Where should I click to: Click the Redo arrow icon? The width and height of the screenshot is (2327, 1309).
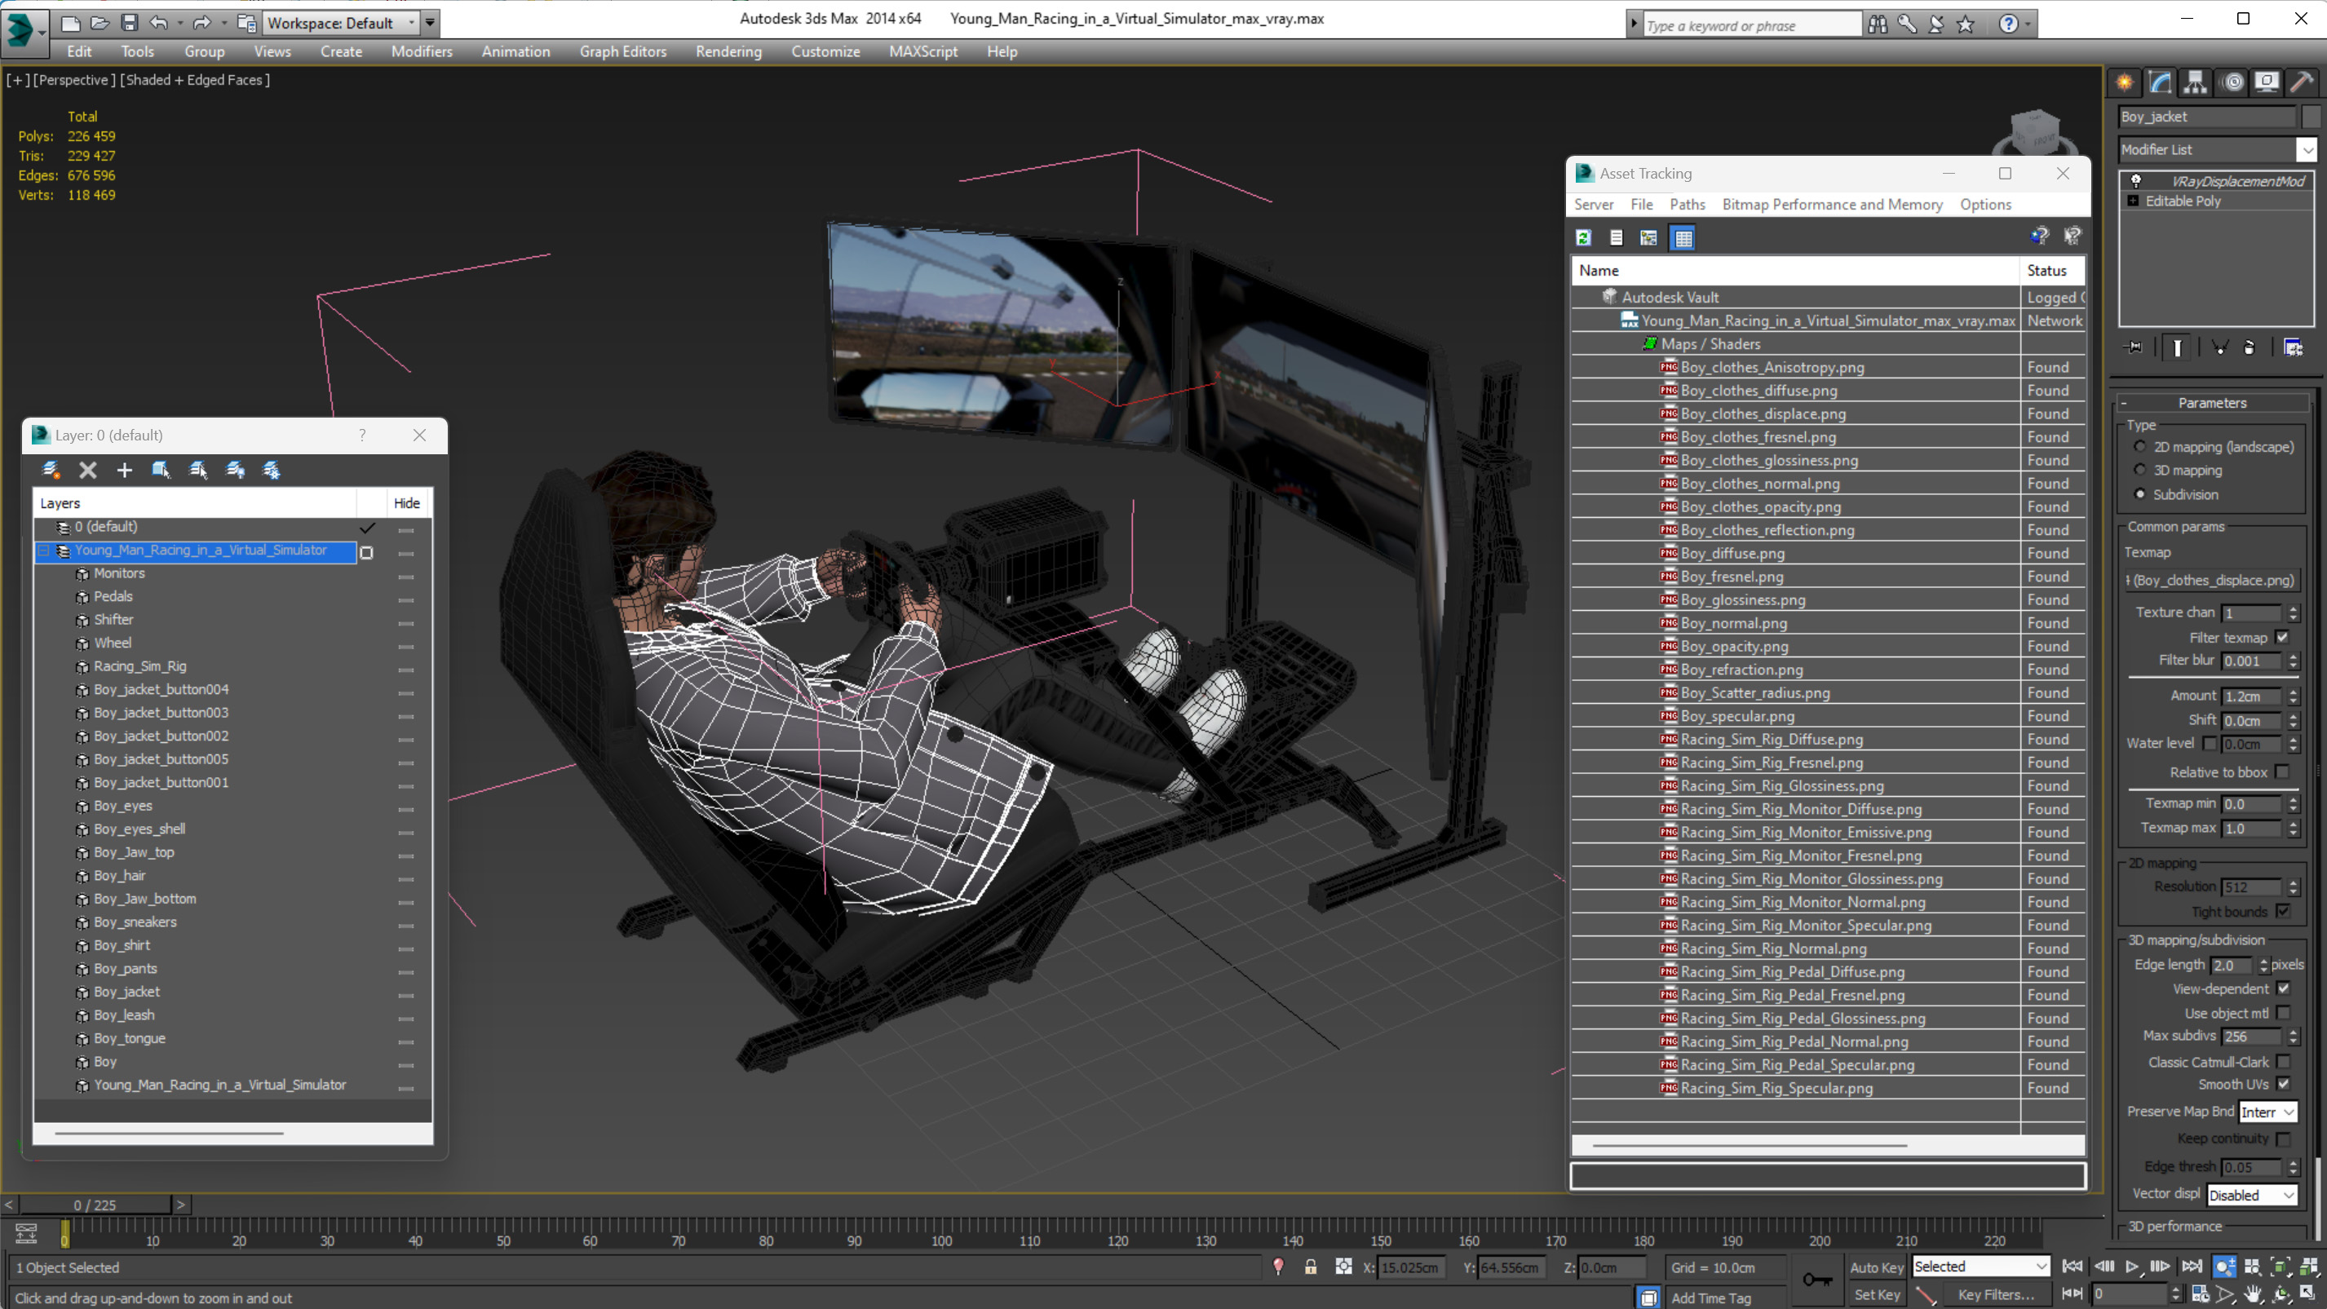[x=202, y=23]
